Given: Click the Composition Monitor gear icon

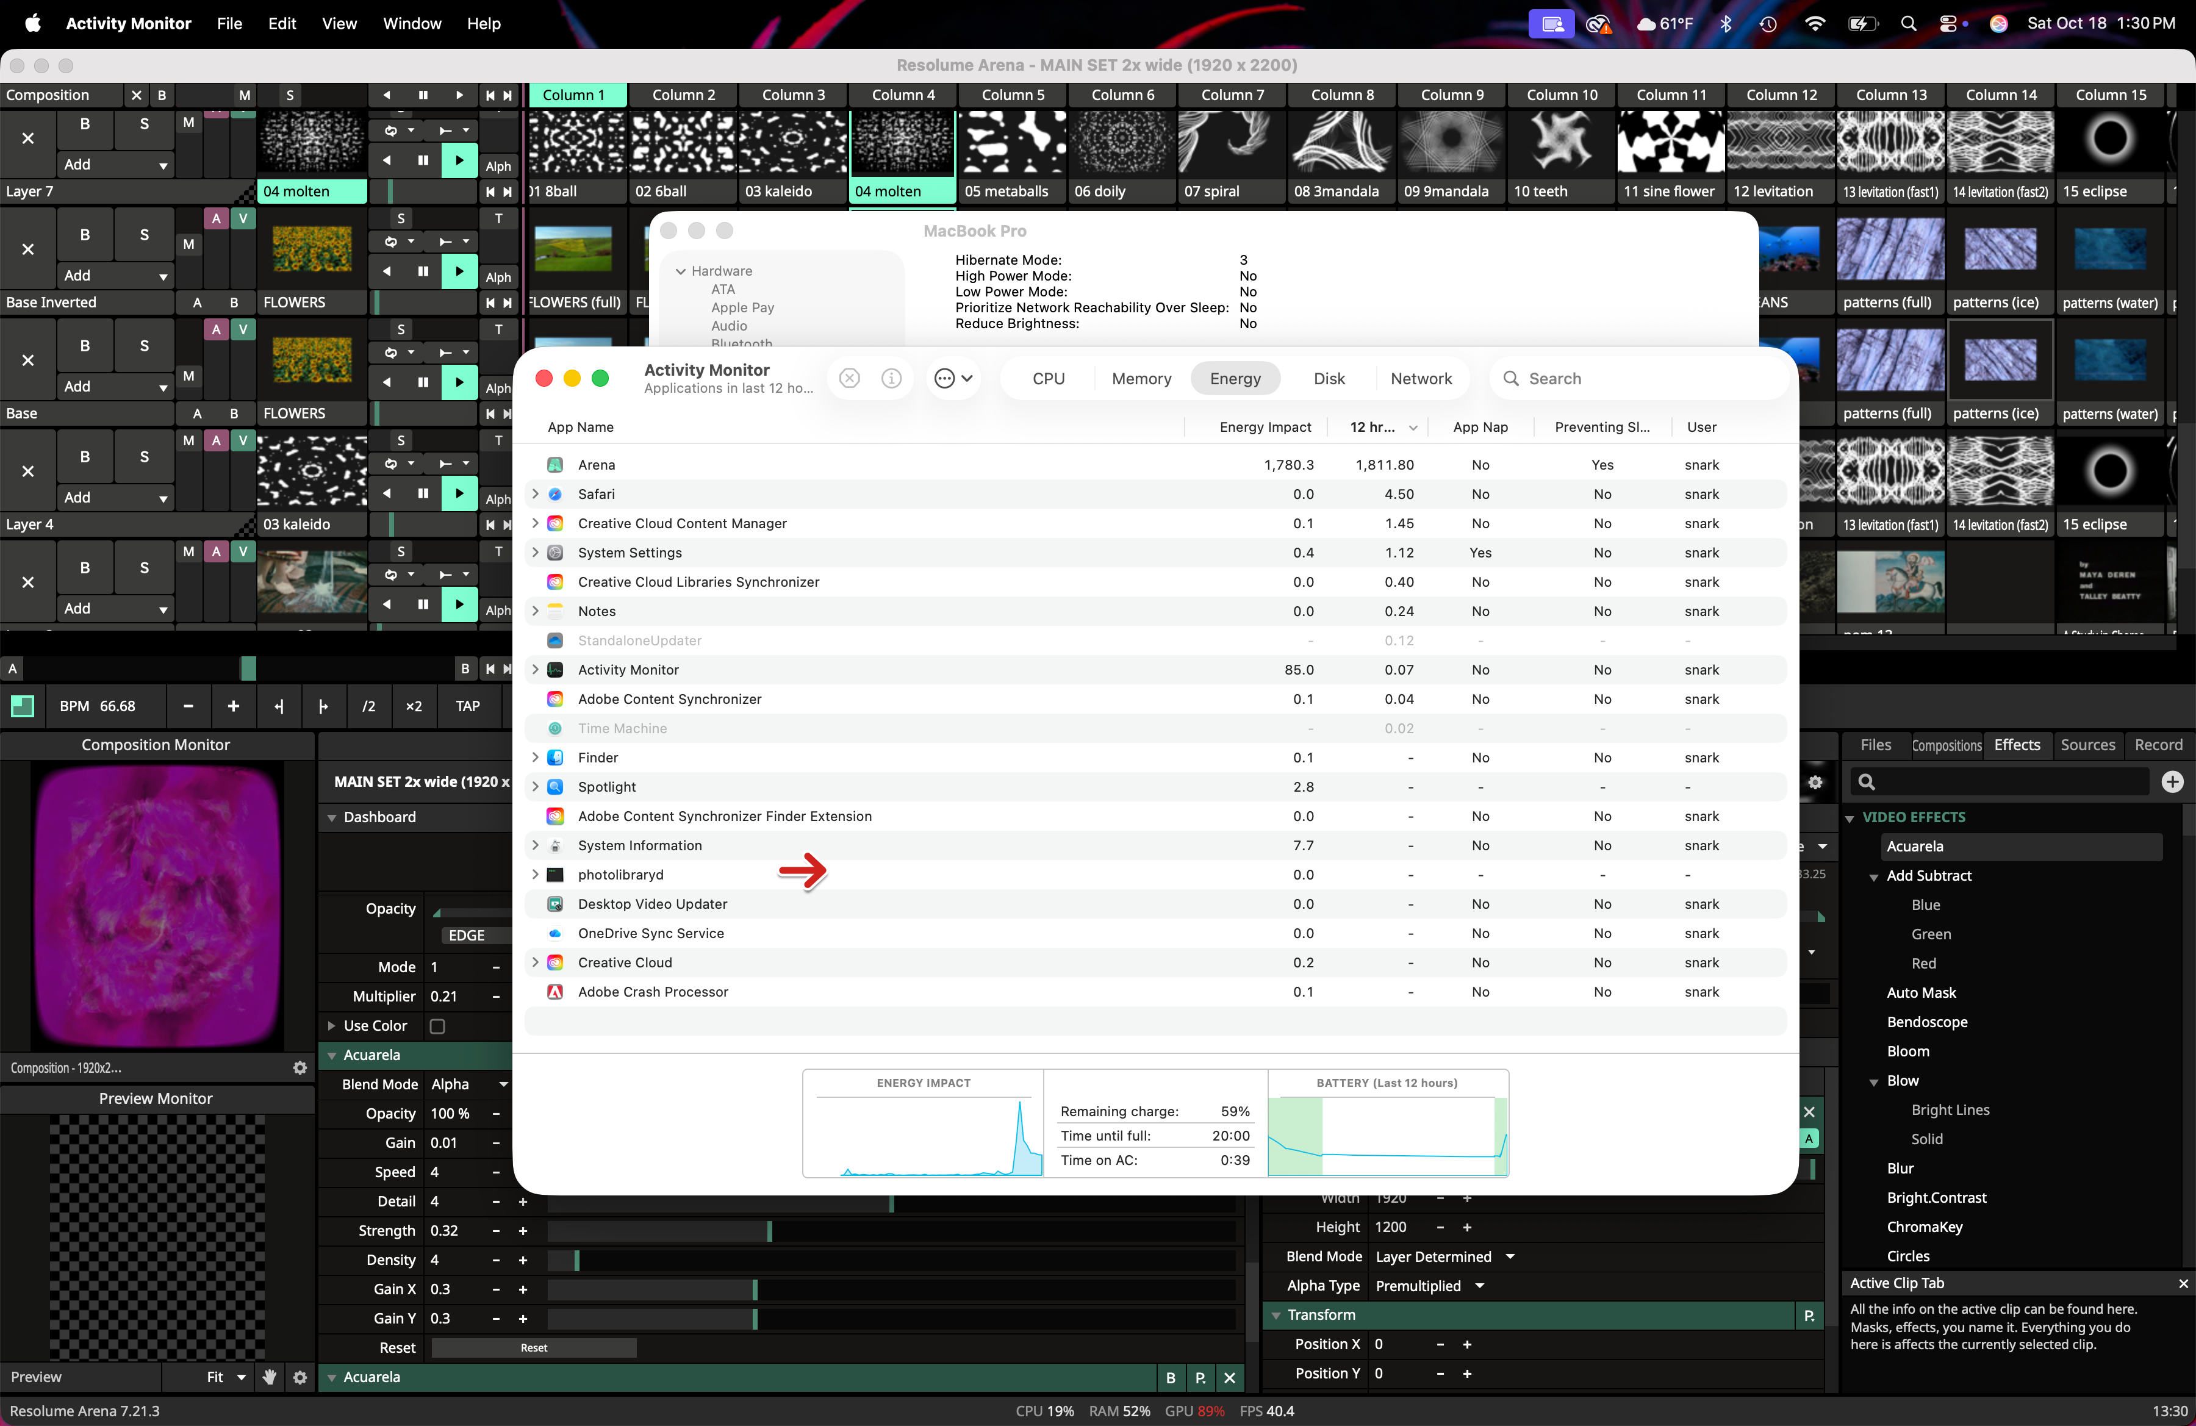Looking at the screenshot, I should (300, 1067).
